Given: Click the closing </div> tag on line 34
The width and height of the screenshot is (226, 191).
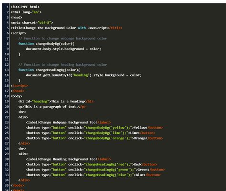Looking at the screenshot, I should [24, 180].
